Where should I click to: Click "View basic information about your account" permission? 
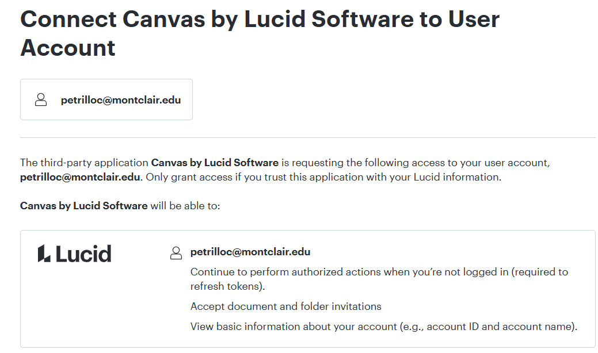tap(294, 327)
